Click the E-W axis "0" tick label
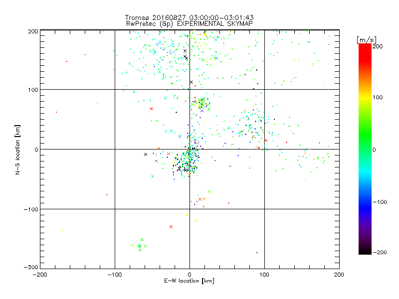 [x=190, y=275]
